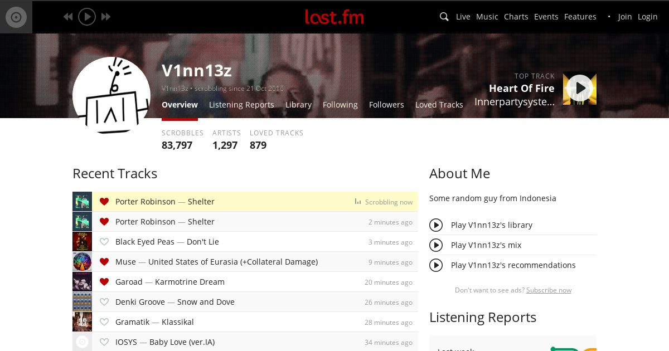Open album art of now-scrobbling Shelter
The width and height of the screenshot is (669, 351).
[82, 202]
